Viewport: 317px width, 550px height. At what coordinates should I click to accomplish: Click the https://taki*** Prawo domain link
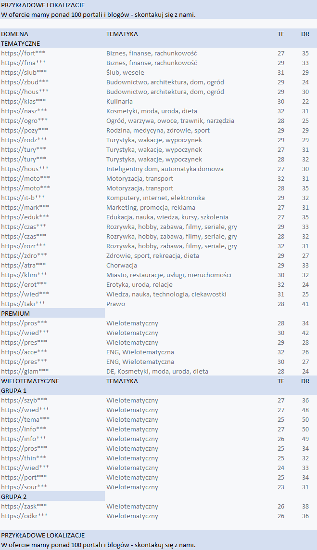23,304
